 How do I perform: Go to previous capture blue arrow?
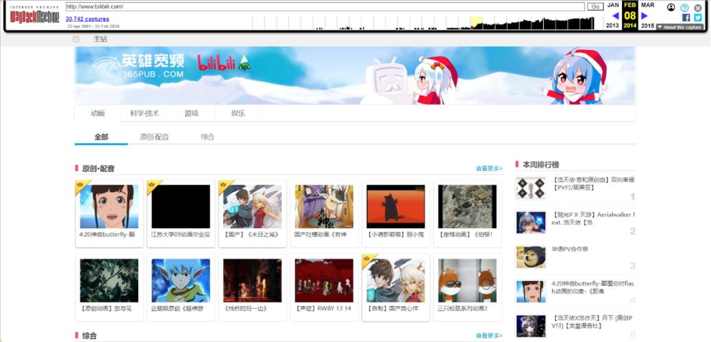(x=615, y=16)
